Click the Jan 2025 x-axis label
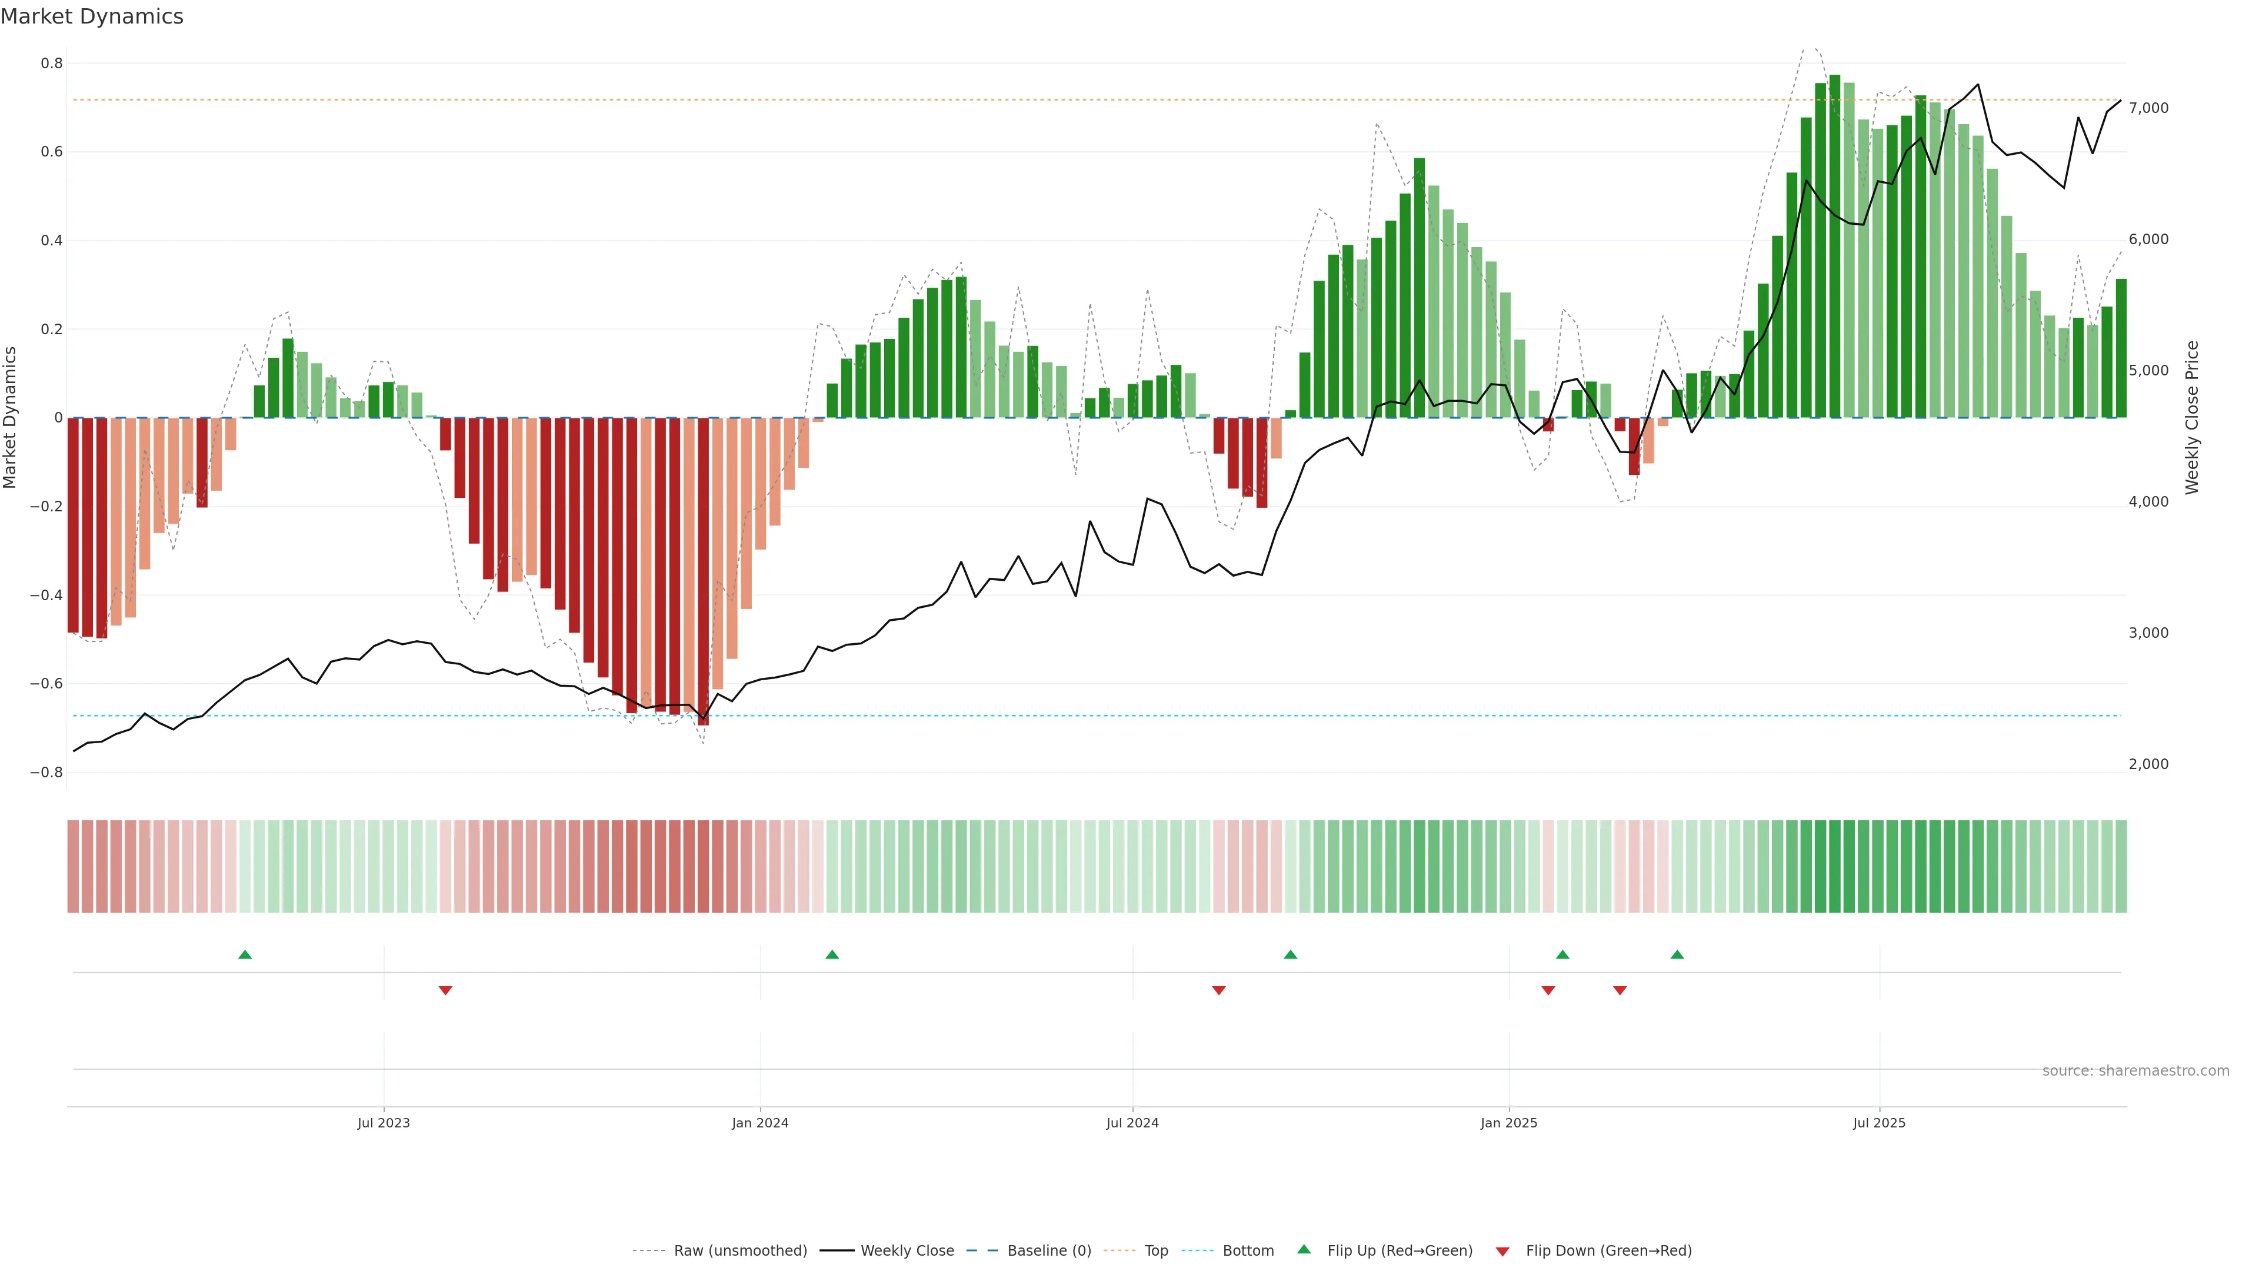This screenshot has width=2259, height=1271. click(x=1508, y=1123)
